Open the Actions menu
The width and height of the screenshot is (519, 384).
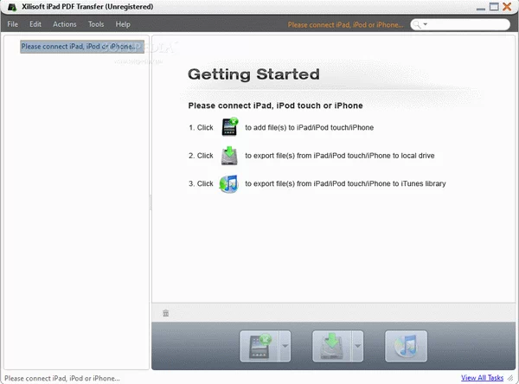(65, 24)
